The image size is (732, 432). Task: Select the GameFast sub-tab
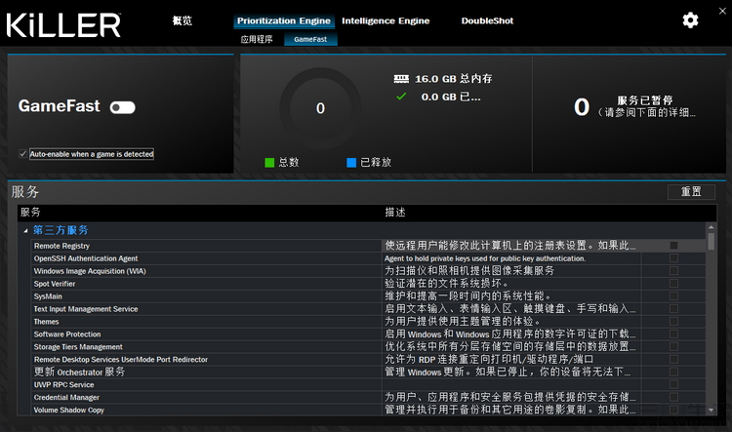310,39
